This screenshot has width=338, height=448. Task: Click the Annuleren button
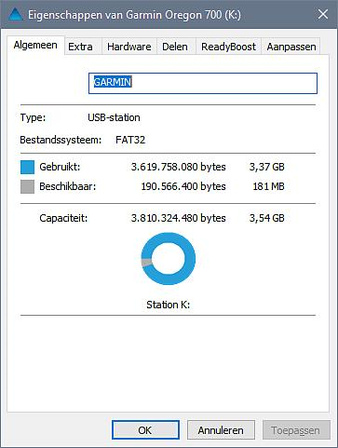pyautogui.click(x=221, y=430)
